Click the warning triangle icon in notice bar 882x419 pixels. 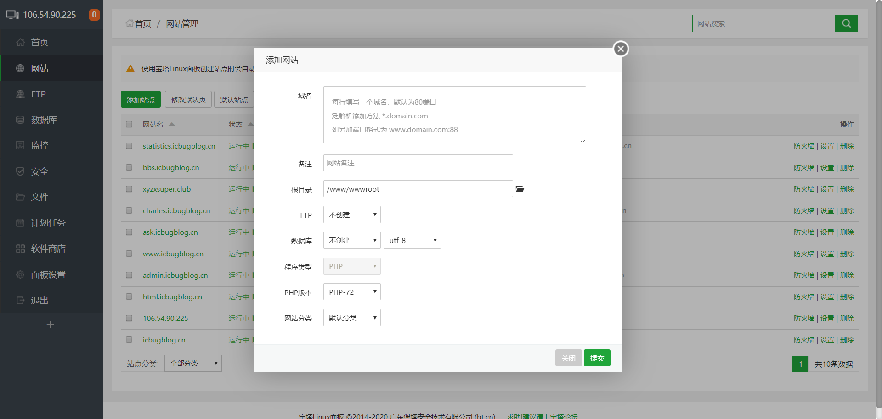click(x=130, y=68)
